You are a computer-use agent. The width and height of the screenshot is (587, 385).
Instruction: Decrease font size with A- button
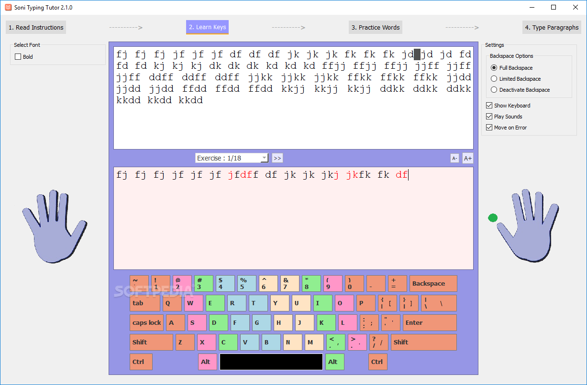pyautogui.click(x=454, y=158)
